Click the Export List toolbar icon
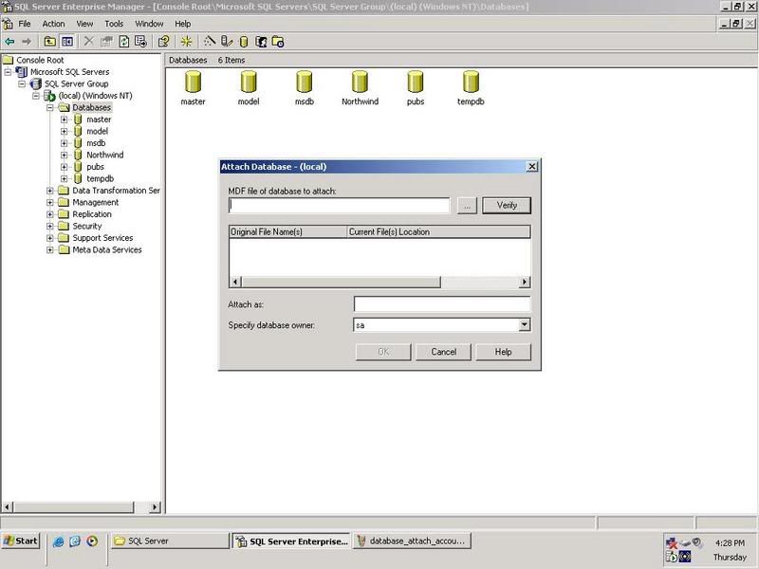Image resolution: width=759 pixels, height=569 pixels. [140, 42]
